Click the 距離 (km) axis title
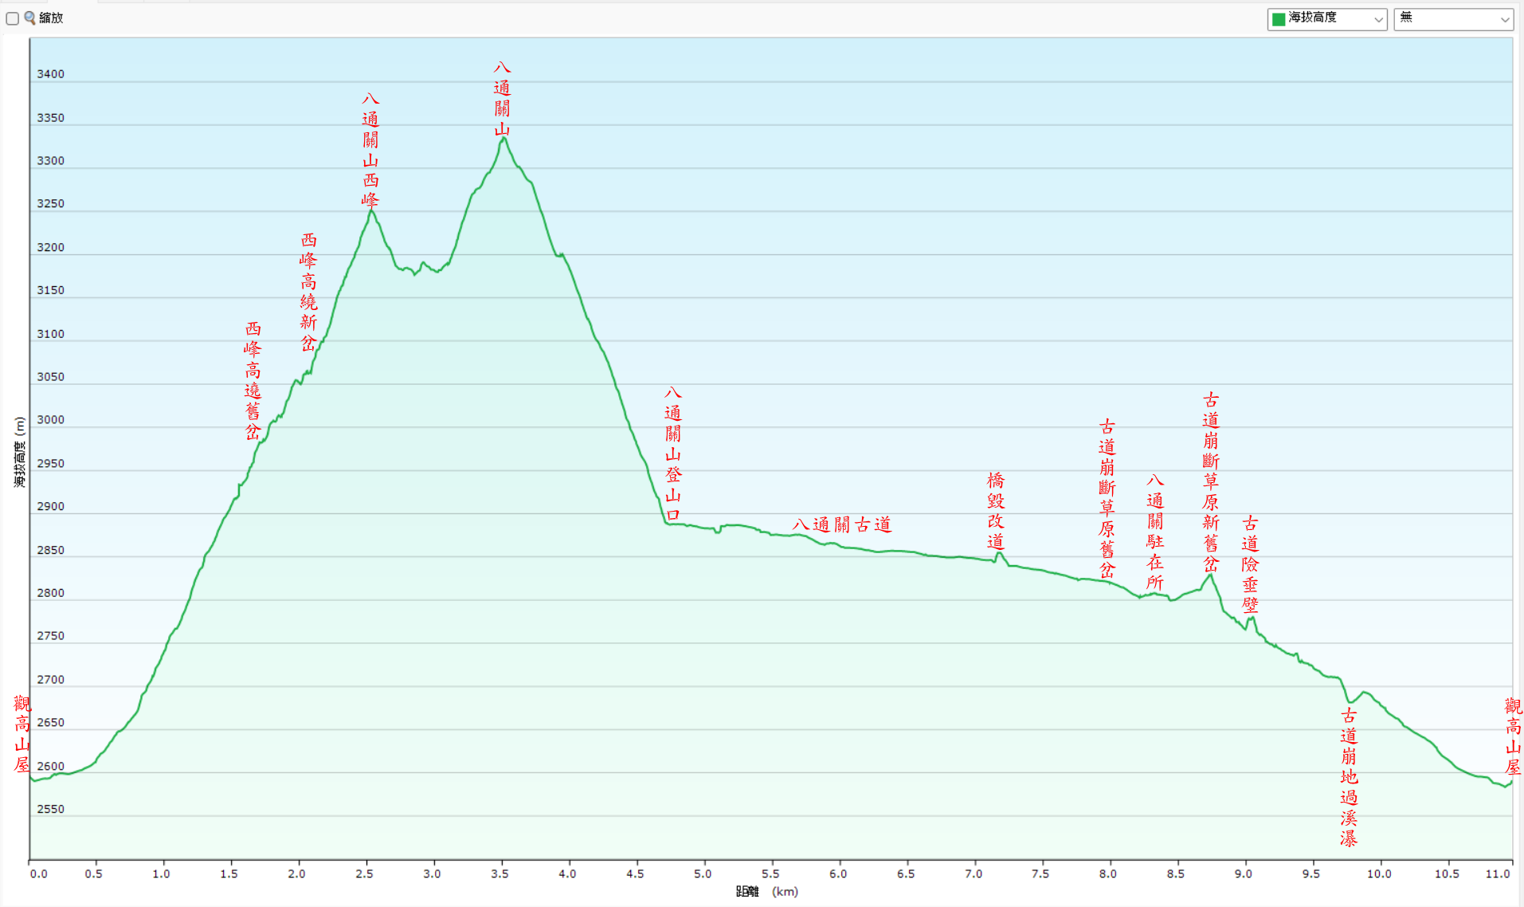The image size is (1524, 907). [x=766, y=892]
